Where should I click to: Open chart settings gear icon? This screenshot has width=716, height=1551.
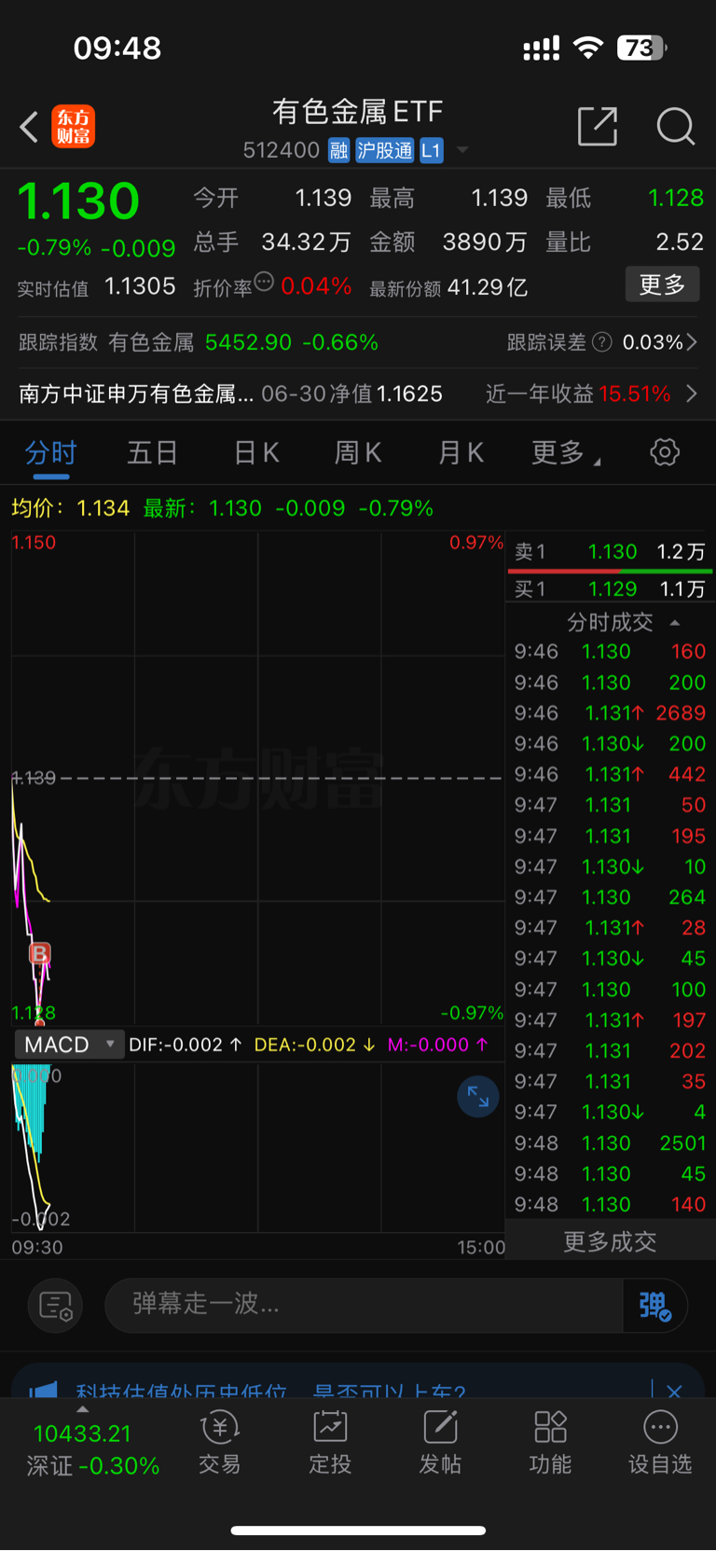tap(665, 452)
